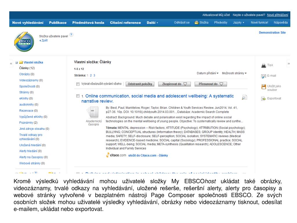Open Citační reference menu item
The height and width of the screenshot is (223, 297).
(125, 23)
